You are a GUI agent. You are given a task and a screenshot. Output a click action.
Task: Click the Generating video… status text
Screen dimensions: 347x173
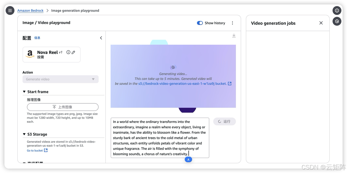(173, 74)
